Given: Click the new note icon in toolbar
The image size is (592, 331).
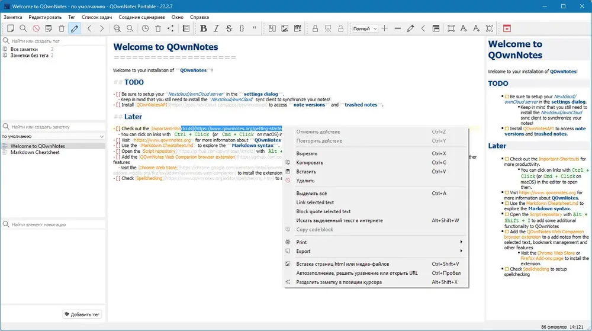Looking at the screenshot, I should 11,28.
